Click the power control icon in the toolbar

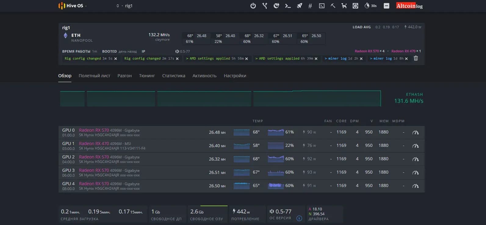coord(253,6)
